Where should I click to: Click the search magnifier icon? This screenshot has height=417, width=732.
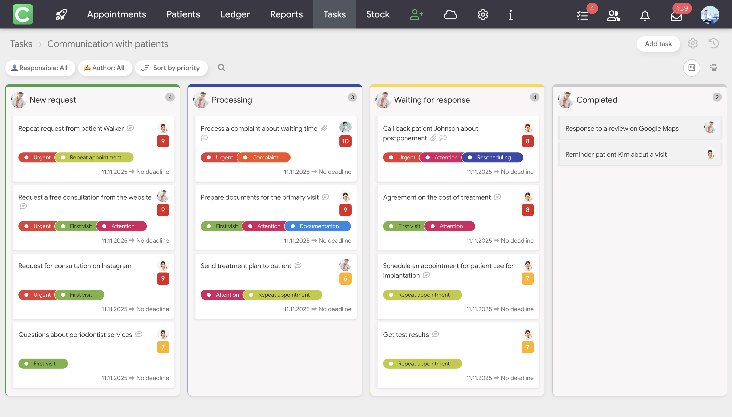pos(221,68)
